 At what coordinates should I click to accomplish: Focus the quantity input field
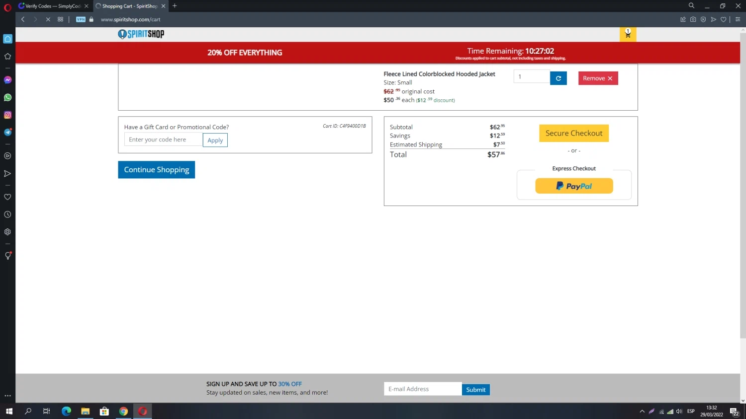point(532,76)
